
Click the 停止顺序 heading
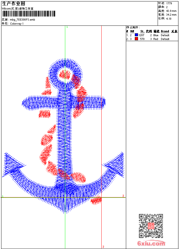(x=133, y=27)
